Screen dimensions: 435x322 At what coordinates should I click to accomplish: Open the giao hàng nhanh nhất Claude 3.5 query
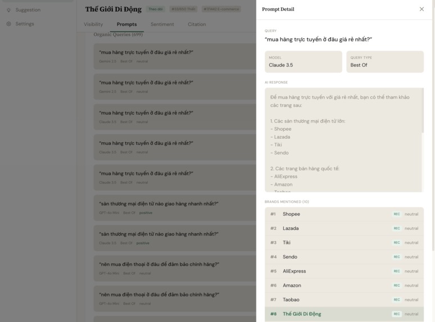pyautogui.click(x=175, y=238)
